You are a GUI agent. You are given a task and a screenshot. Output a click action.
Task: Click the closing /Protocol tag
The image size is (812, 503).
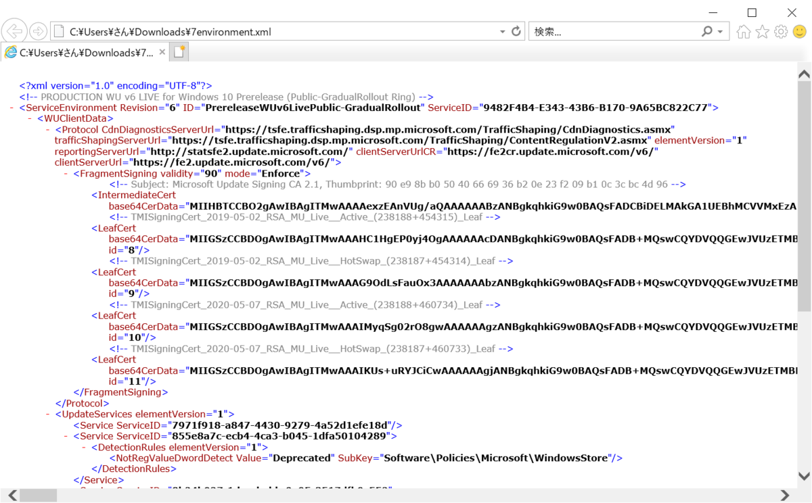point(82,403)
